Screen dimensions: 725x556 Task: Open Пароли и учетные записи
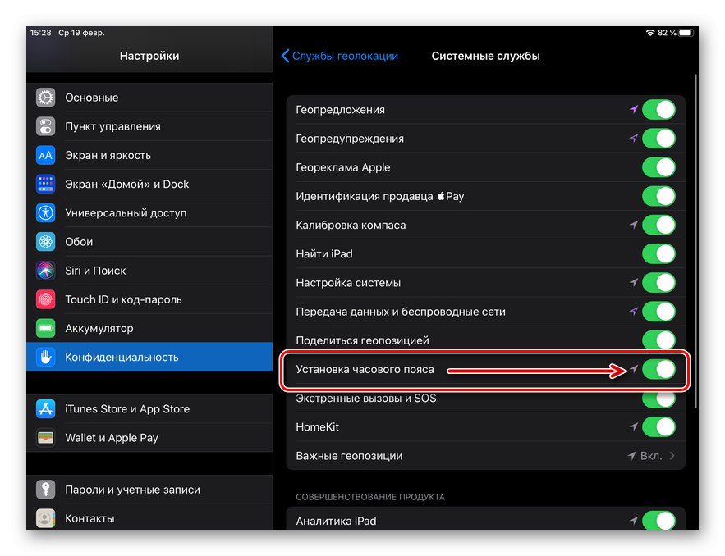[132, 490]
